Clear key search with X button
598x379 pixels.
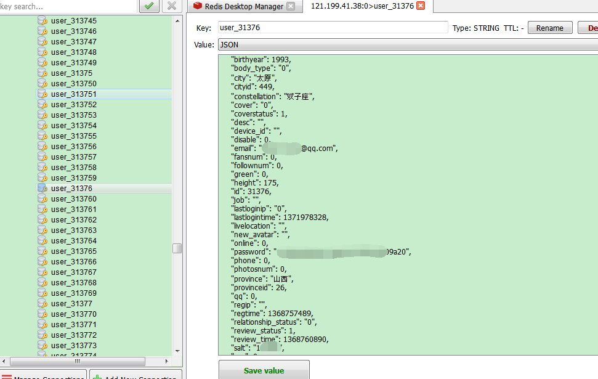click(x=172, y=6)
